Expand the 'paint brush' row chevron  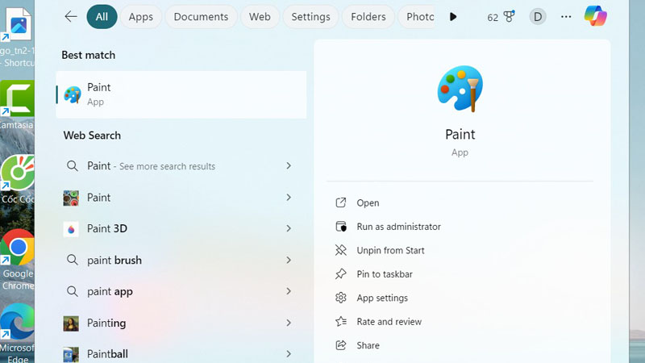click(289, 260)
